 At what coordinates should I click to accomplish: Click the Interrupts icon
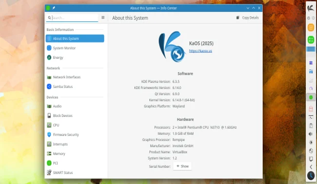click(x=49, y=144)
